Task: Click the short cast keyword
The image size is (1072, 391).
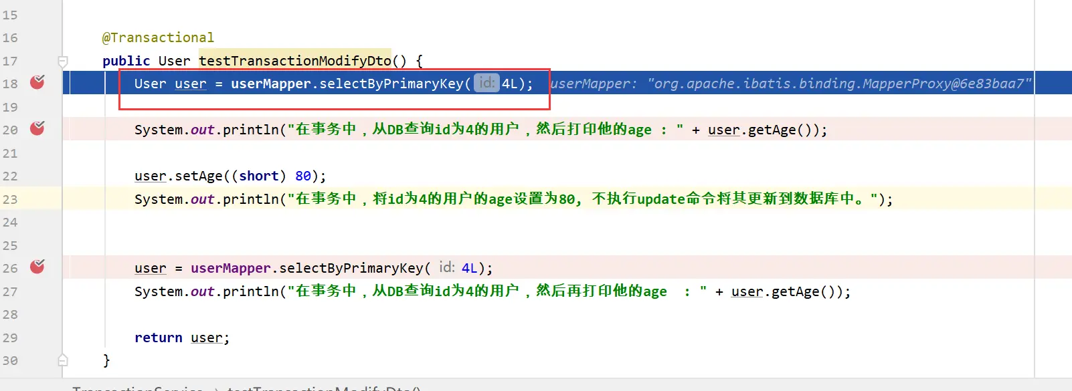Action: 259,176
